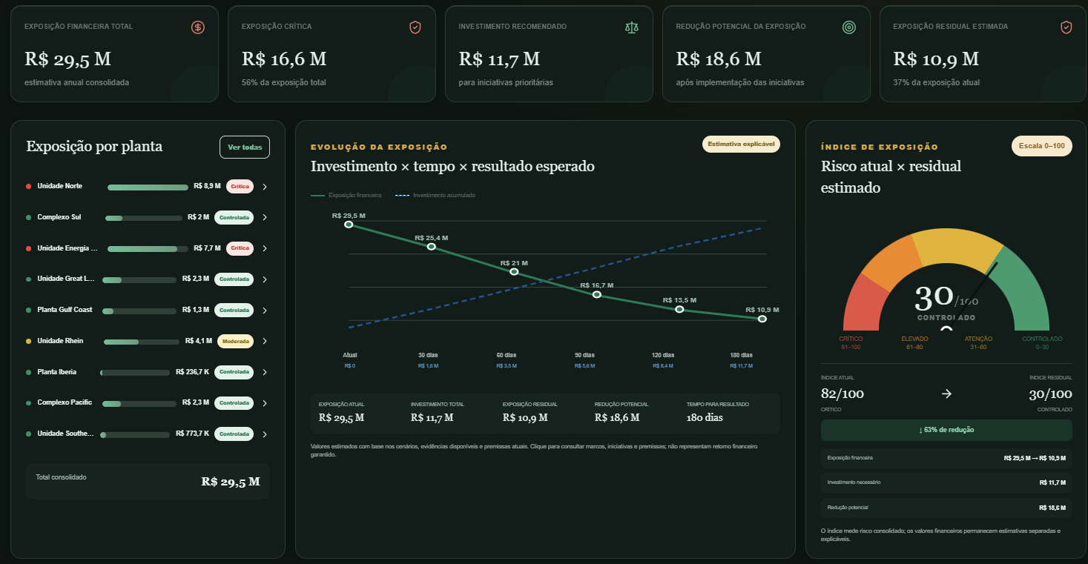Image resolution: width=1088 pixels, height=564 pixels.
Task: Click the red Crítico segment of the gauge
Action: coord(867,304)
